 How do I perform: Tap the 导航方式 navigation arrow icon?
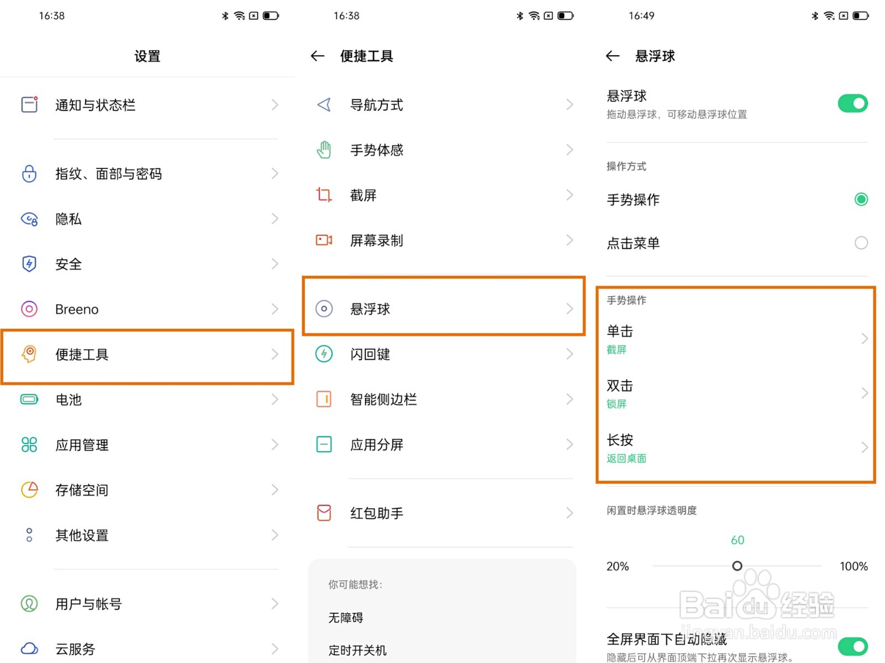click(x=324, y=104)
